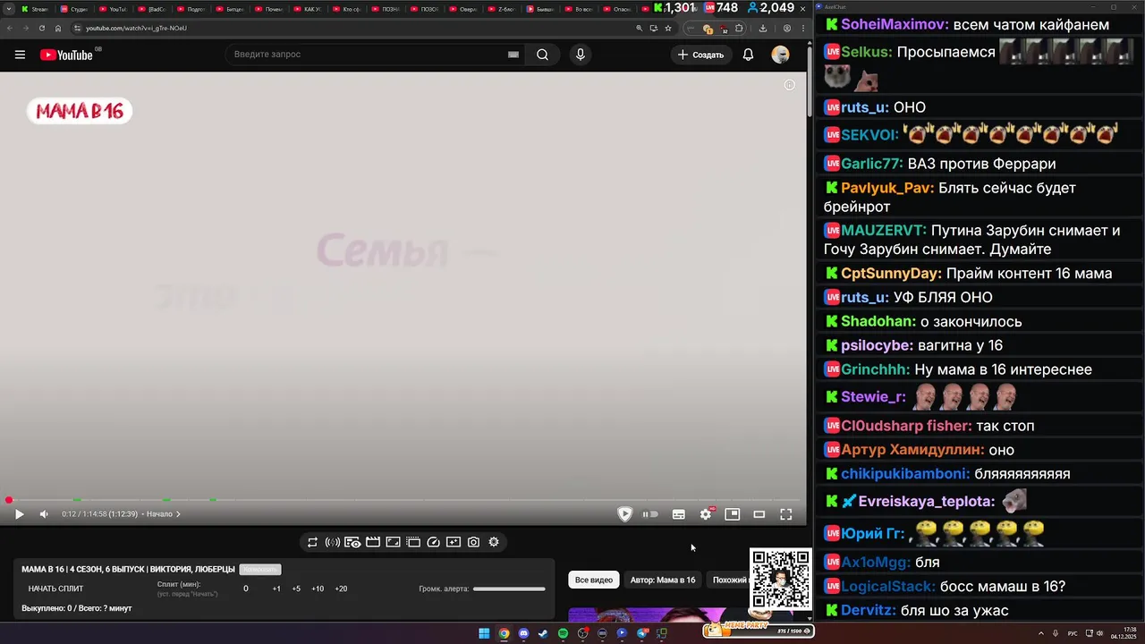The height and width of the screenshot is (644, 1145).
Task: Seek on the video progress bar
Action: [403, 500]
